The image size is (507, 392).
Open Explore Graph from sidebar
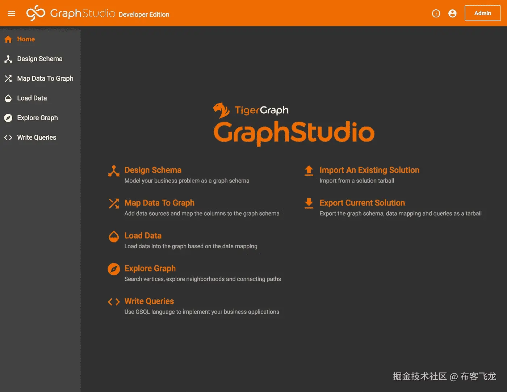tap(37, 118)
